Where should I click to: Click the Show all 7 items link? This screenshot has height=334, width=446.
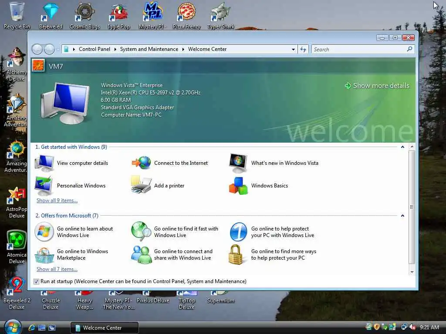pyautogui.click(x=57, y=269)
